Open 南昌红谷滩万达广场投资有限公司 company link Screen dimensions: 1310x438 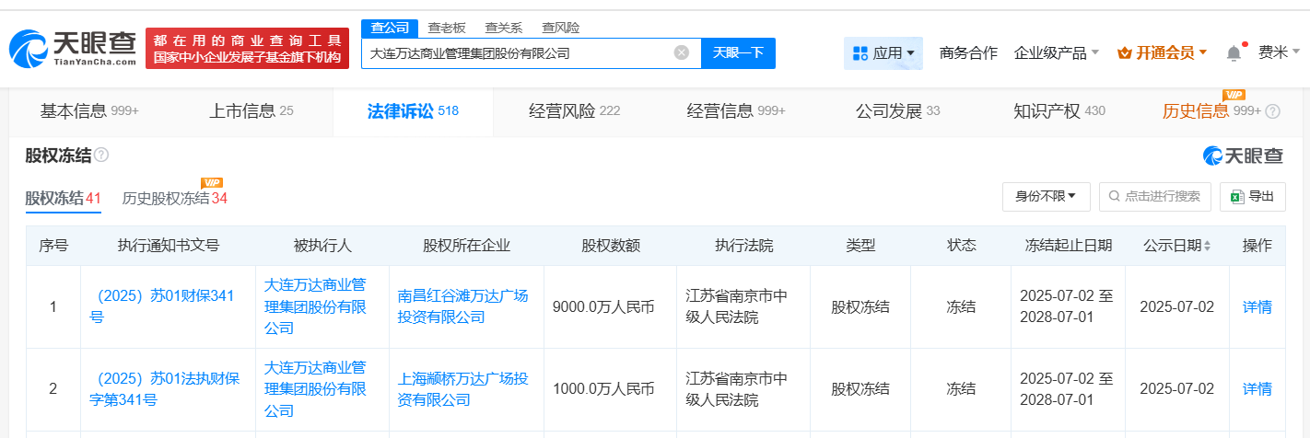click(463, 306)
